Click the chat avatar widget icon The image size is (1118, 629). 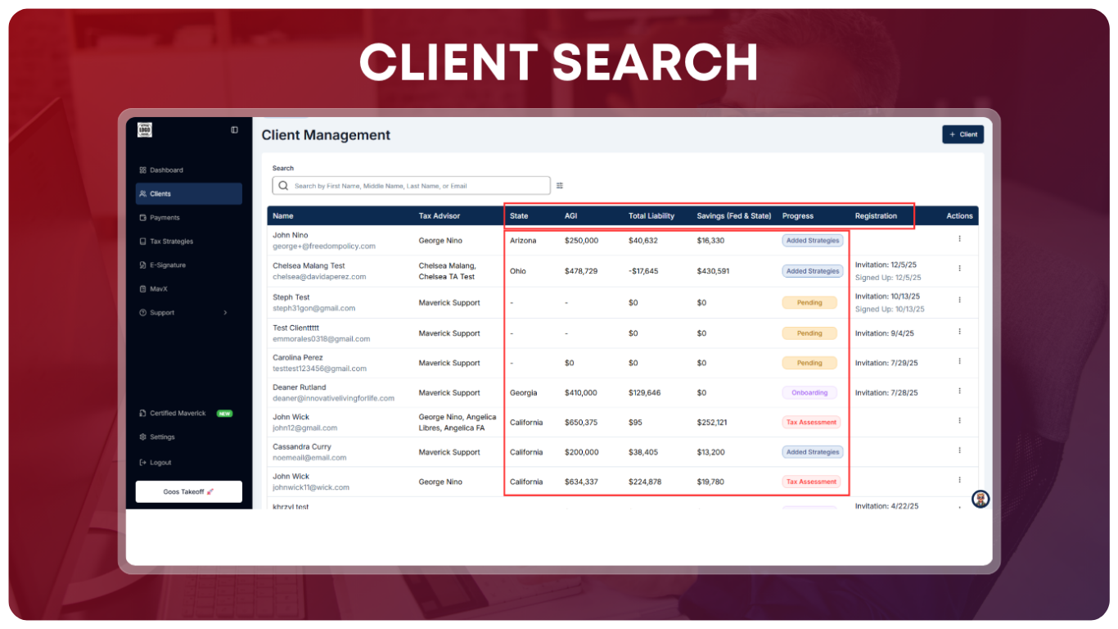981,499
